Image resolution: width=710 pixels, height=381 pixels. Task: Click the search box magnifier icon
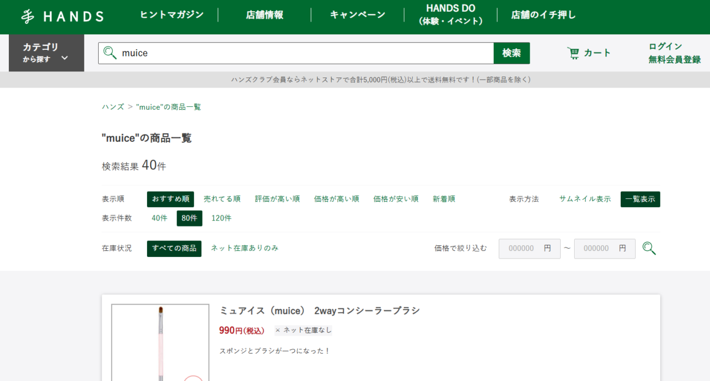110,53
